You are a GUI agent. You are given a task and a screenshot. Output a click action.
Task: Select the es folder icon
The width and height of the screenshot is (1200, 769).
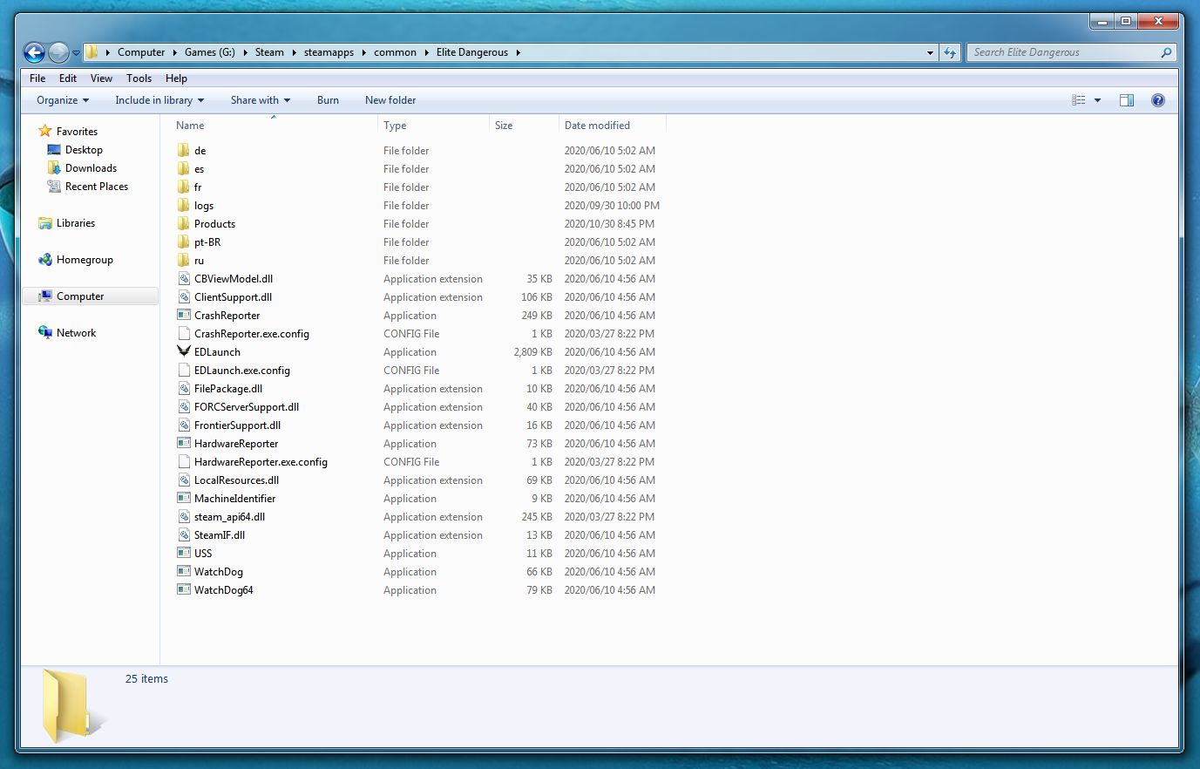tap(183, 168)
